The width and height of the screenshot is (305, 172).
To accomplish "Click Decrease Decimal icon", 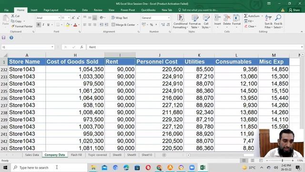I will point(168,25).
